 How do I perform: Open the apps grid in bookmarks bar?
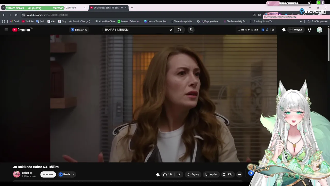(x=3, y=21)
